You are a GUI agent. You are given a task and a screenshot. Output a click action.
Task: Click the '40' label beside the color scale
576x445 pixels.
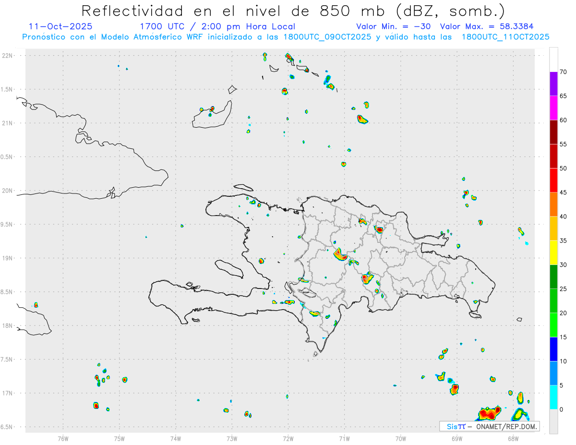coord(564,216)
